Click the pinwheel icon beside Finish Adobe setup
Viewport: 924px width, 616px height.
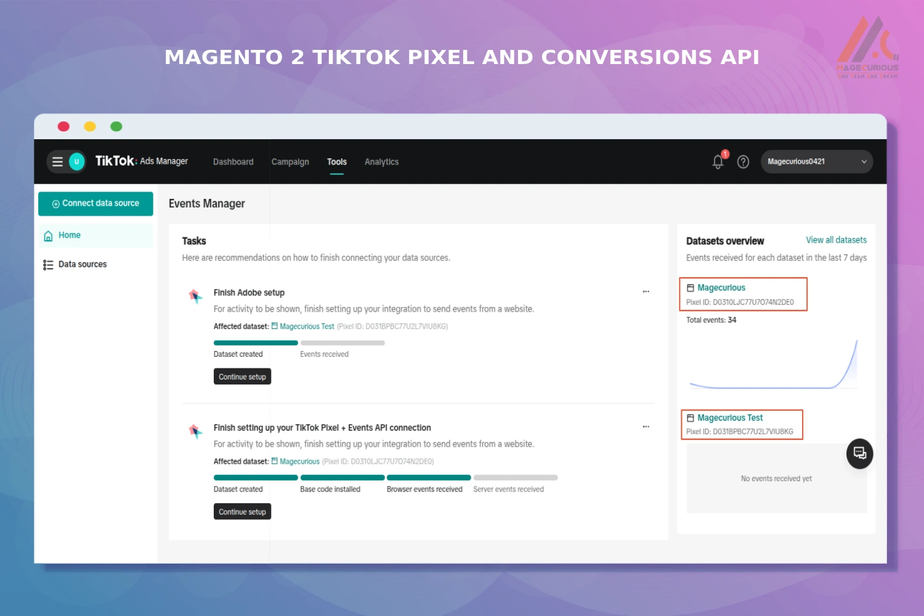pyautogui.click(x=196, y=296)
